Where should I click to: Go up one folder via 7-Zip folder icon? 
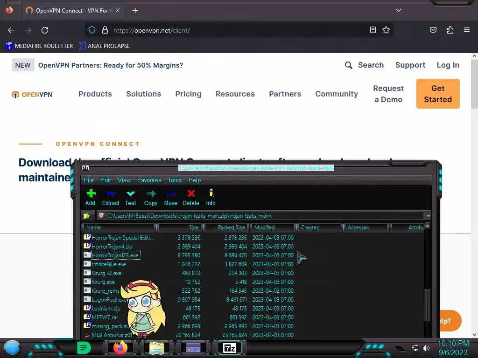pyautogui.click(x=87, y=216)
